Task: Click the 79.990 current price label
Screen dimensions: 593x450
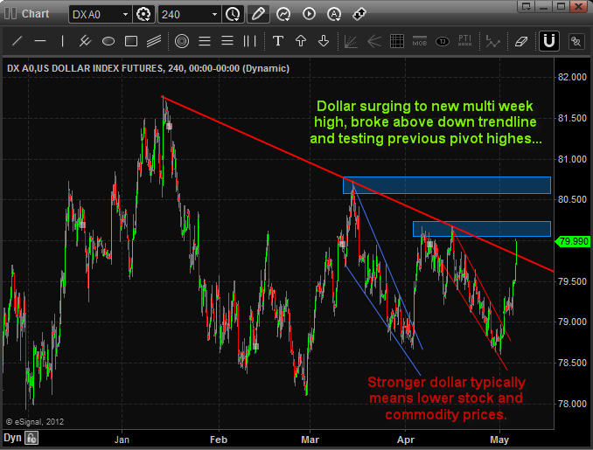Action: (x=573, y=241)
